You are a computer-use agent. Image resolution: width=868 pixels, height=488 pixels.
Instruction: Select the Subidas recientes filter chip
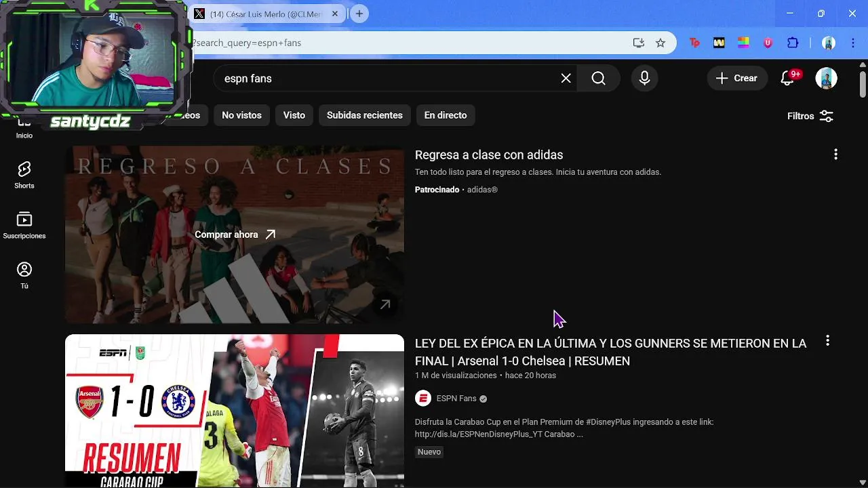click(365, 115)
